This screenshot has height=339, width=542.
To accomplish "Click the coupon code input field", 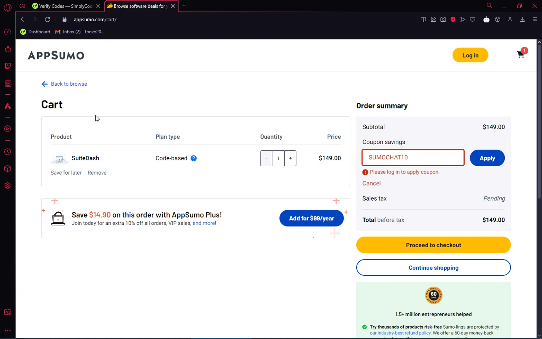I will [x=413, y=158].
